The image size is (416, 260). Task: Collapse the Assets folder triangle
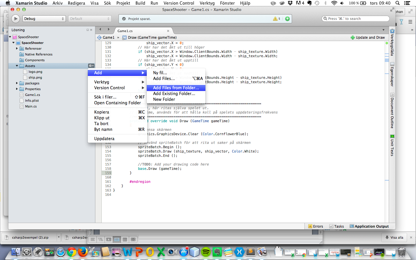17,66
